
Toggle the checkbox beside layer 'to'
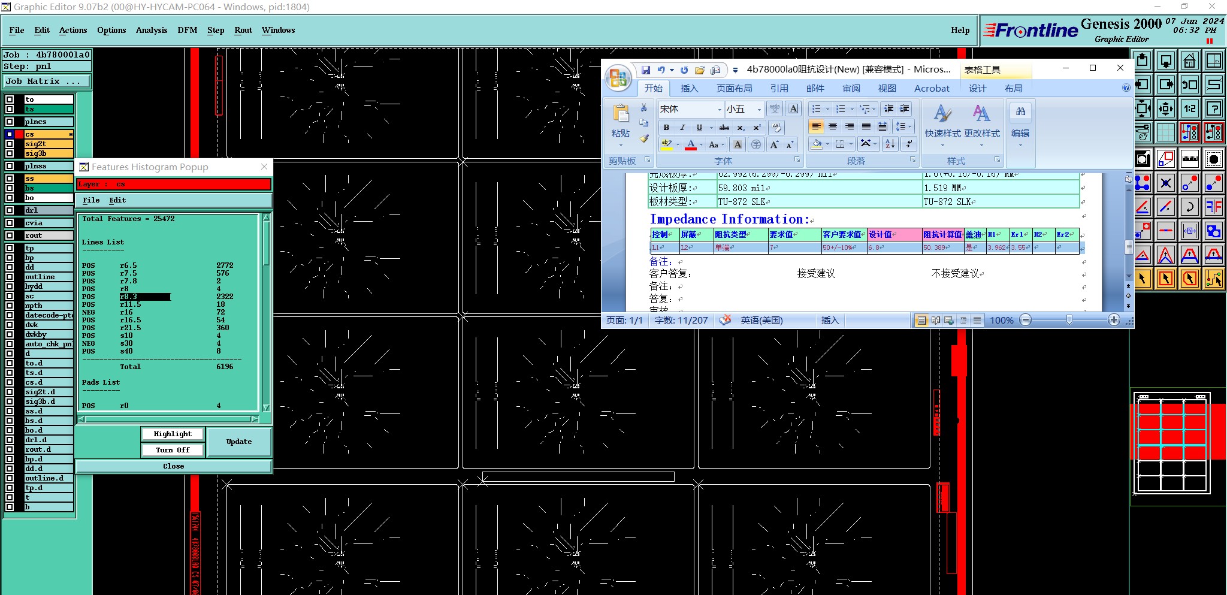tap(10, 99)
